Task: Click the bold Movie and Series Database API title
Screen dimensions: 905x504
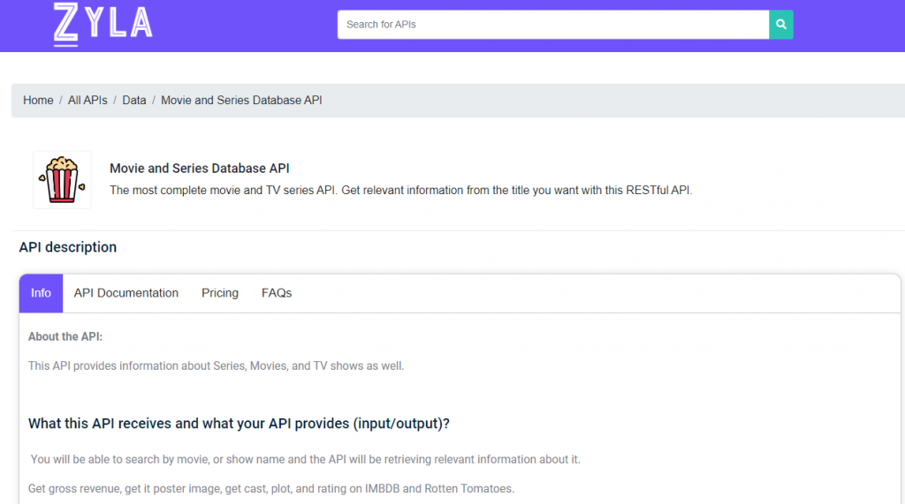Action: (200, 169)
